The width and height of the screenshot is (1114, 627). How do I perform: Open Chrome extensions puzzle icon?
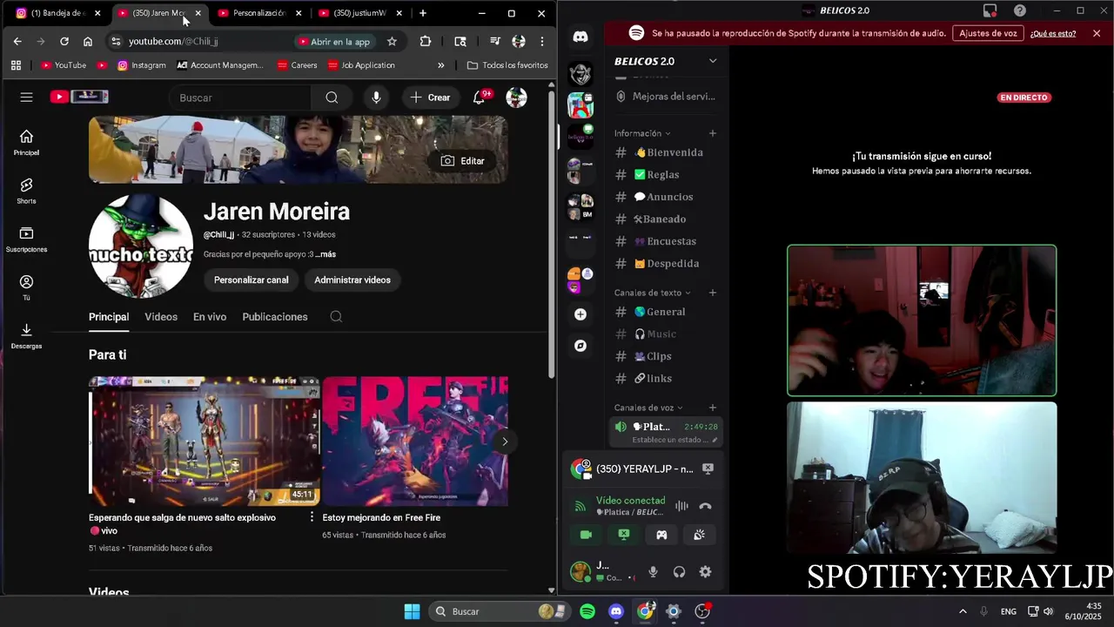click(x=425, y=41)
